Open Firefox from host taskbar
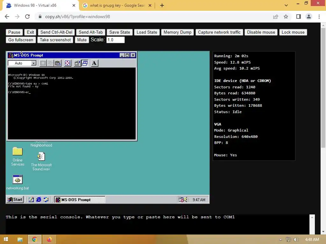Screen dimensions: 326x244 tap(49, 239)
